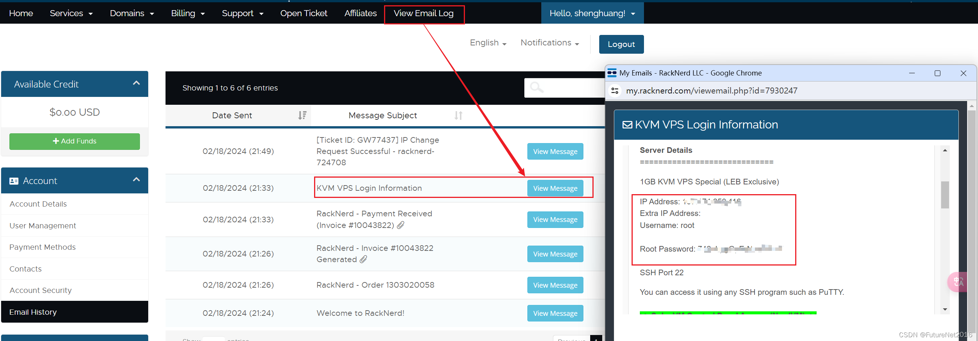Viewport: 978px width, 341px height.
Task: View Message for Invoice #10043822 Generated
Action: click(555, 254)
